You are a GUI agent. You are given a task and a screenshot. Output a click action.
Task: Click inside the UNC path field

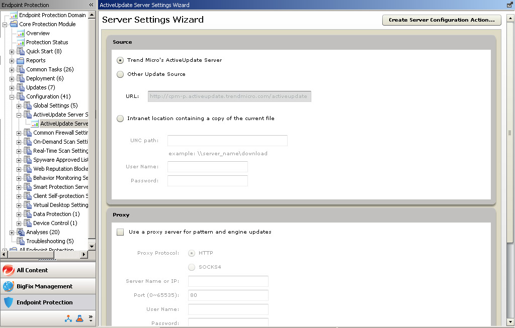[x=227, y=140]
